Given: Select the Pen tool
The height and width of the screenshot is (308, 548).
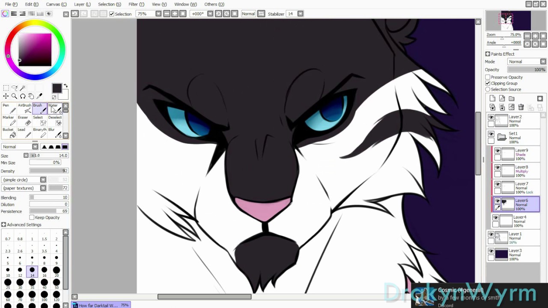Looking at the screenshot, I should [9, 109].
